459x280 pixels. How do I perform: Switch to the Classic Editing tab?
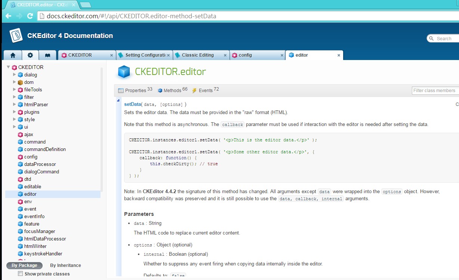[198, 55]
